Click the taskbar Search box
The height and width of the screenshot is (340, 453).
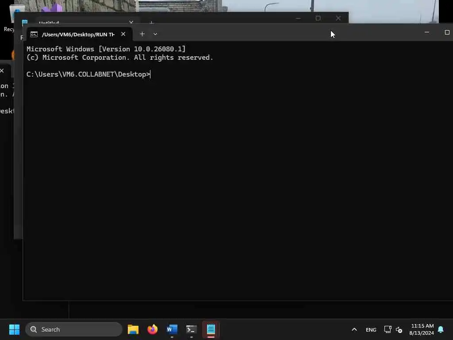pyautogui.click(x=74, y=329)
